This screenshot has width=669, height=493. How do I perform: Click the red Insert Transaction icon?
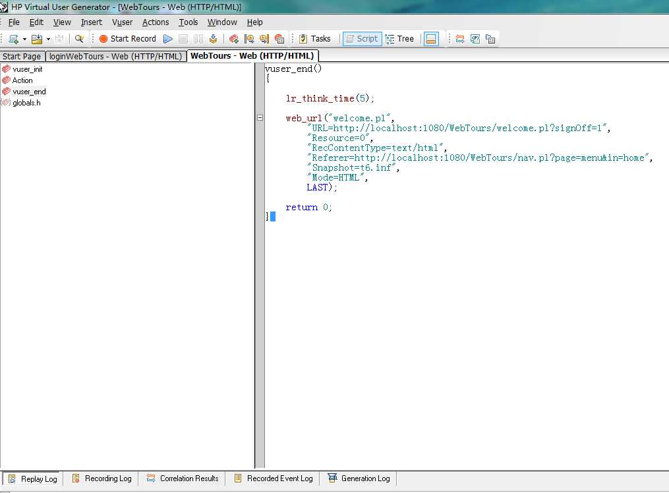tap(233, 39)
